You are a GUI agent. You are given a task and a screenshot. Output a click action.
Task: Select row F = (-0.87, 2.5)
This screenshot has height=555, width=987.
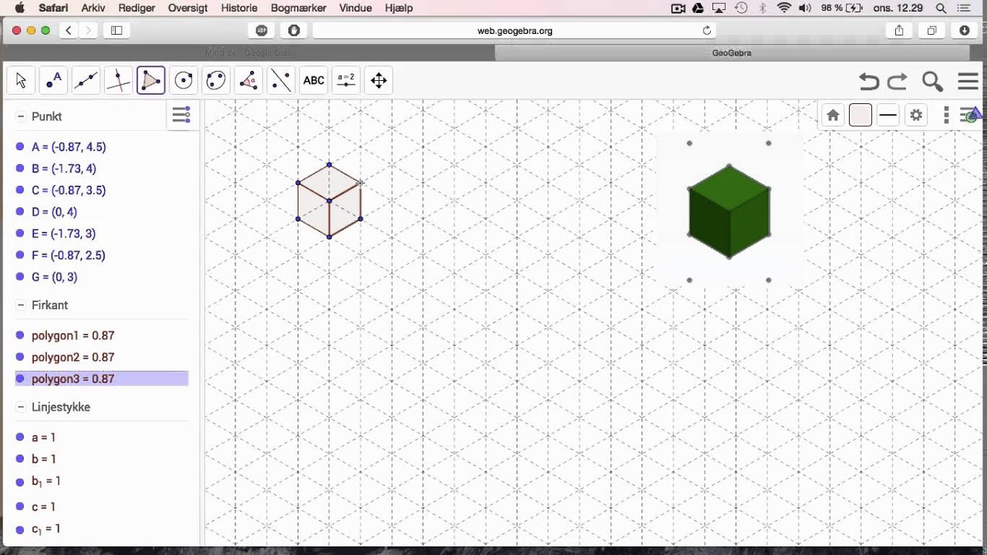[102, 255]
